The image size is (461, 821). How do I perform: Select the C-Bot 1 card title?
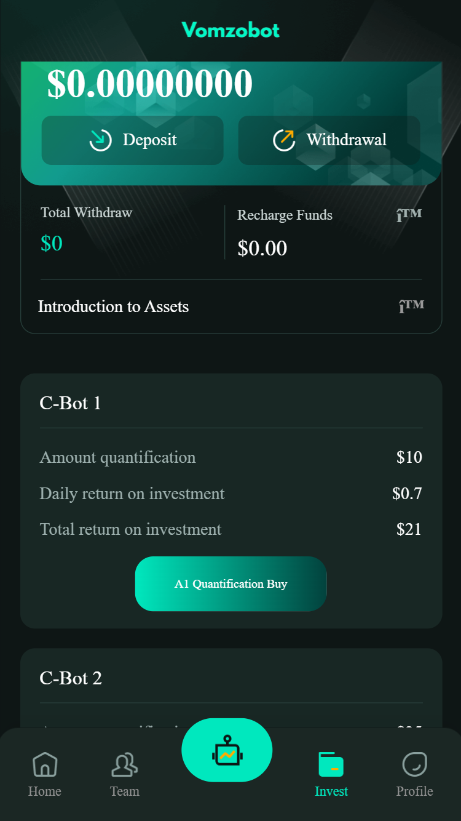(70, 403)
